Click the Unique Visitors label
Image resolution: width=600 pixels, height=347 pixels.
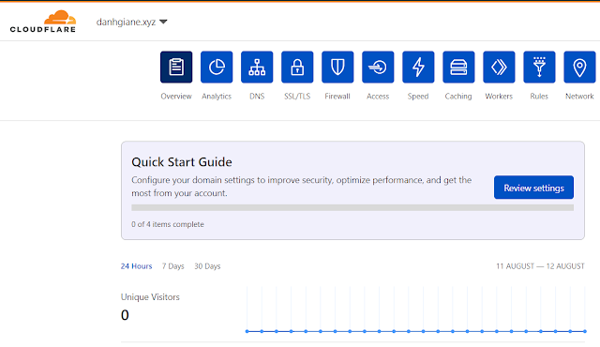click(150, 297)
